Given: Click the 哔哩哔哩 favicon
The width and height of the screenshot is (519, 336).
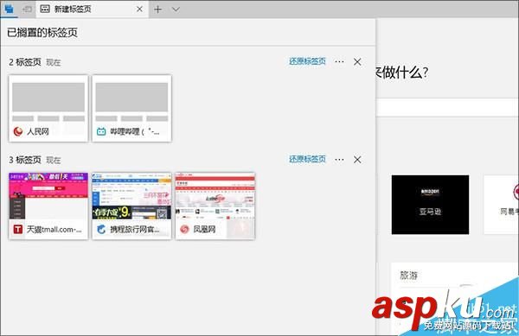Looking at the screenshot, I should [101, 131].
